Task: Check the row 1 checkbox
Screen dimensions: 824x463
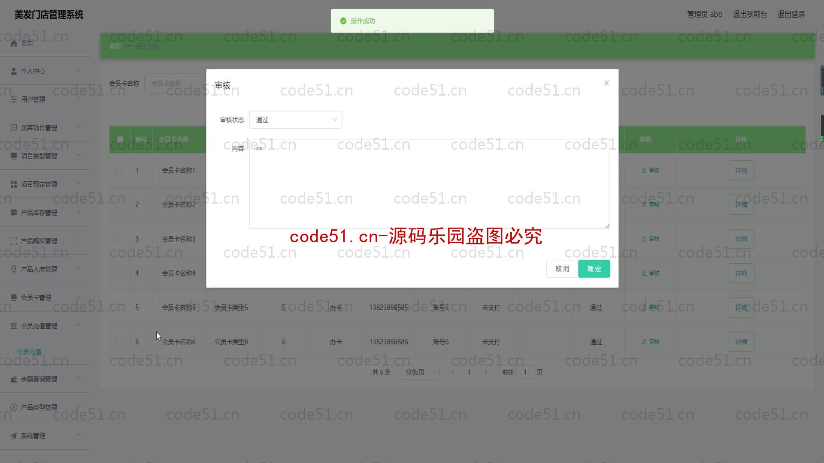Action: [x=120, y=171]
